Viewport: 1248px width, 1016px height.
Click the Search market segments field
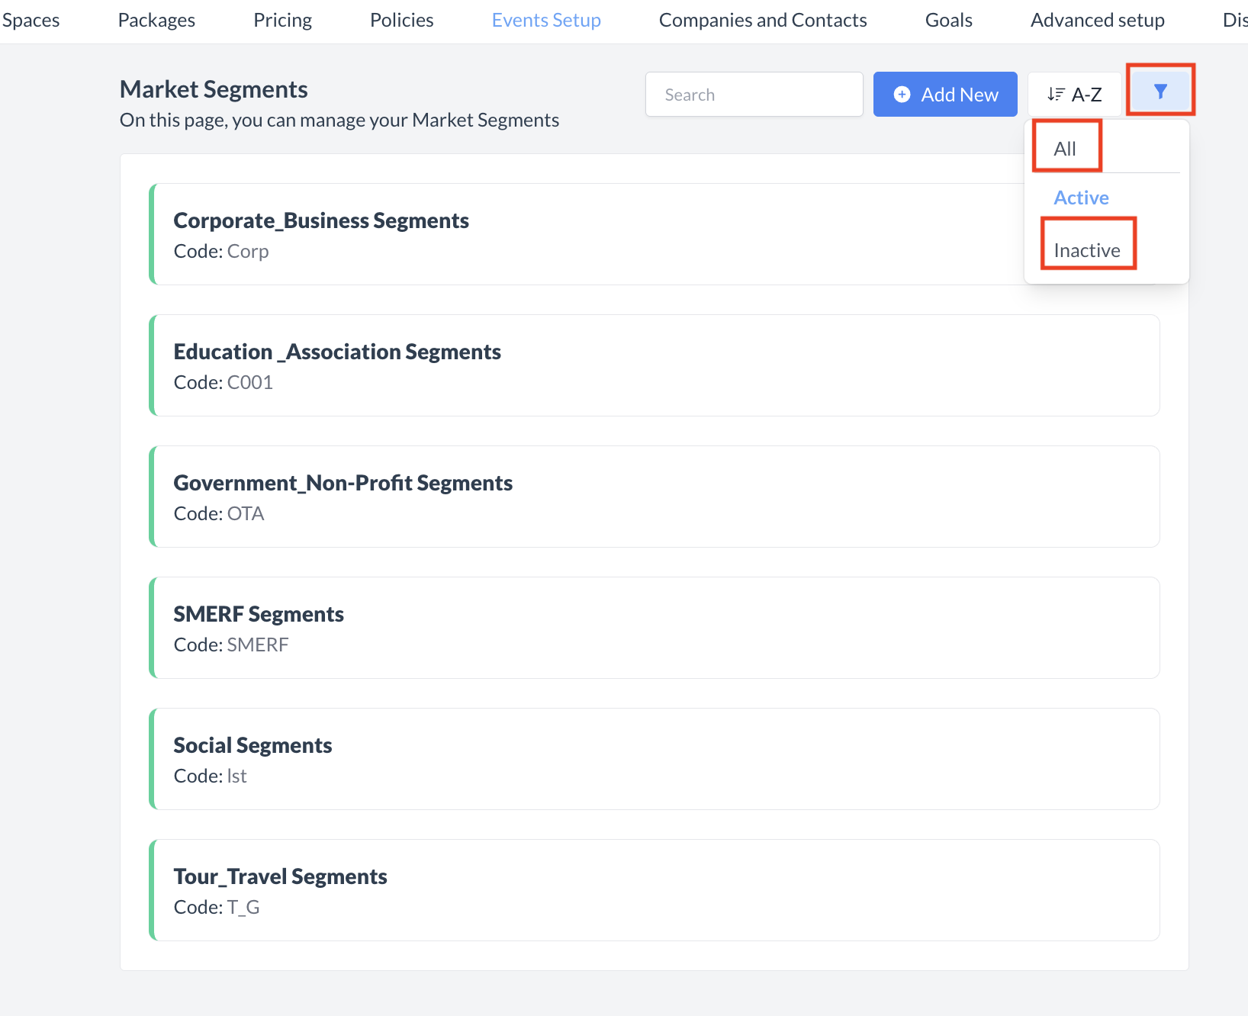754,95
